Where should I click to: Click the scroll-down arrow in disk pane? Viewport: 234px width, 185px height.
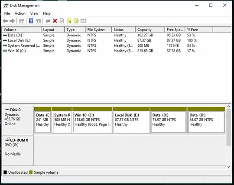pos(229,167)
